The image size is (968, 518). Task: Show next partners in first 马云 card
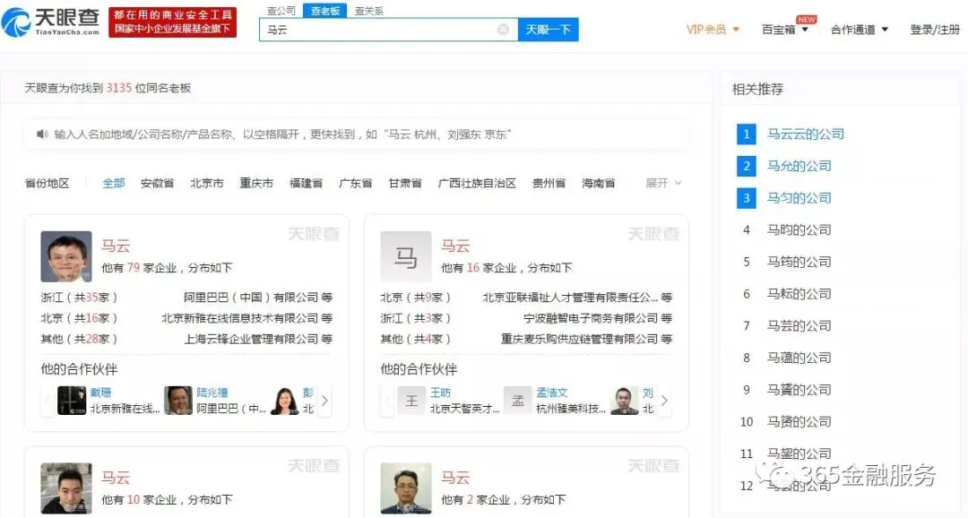click(x=324, y=401)
